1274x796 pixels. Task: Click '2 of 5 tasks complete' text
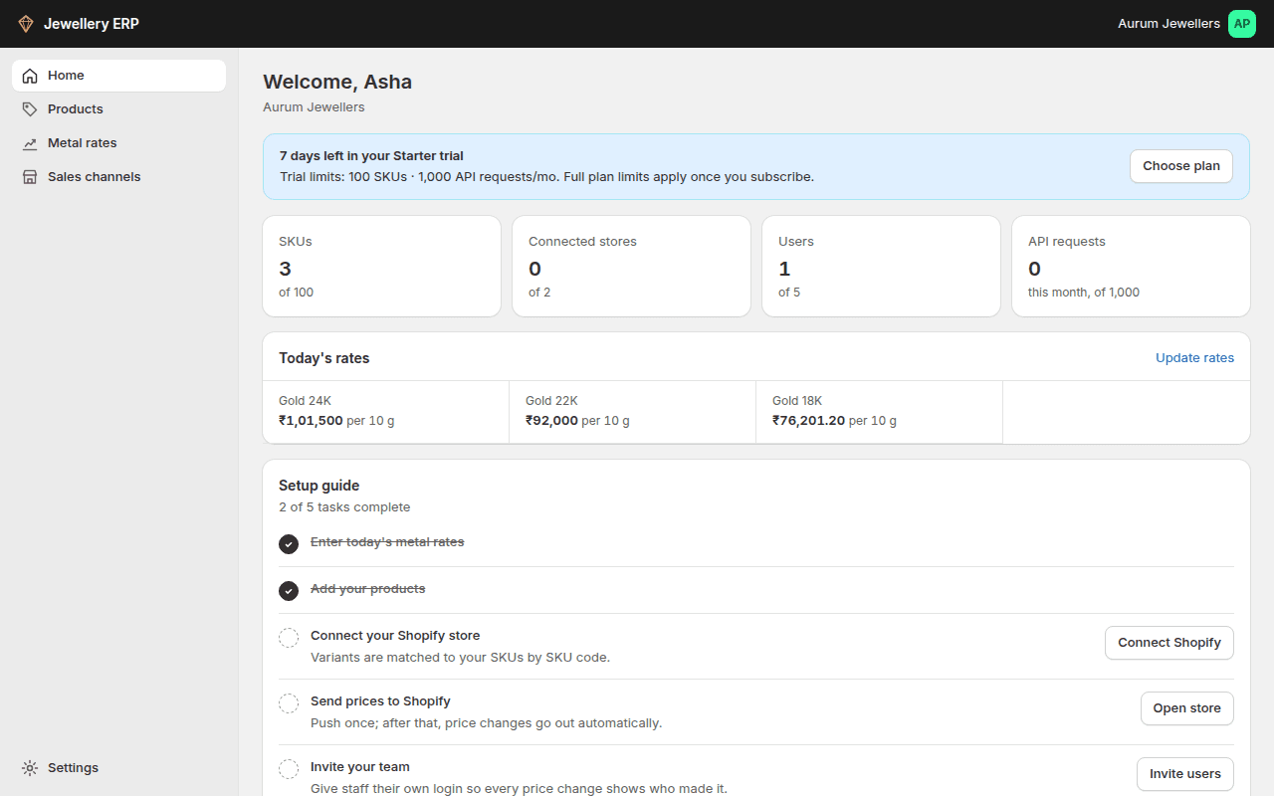coord(344,507)
